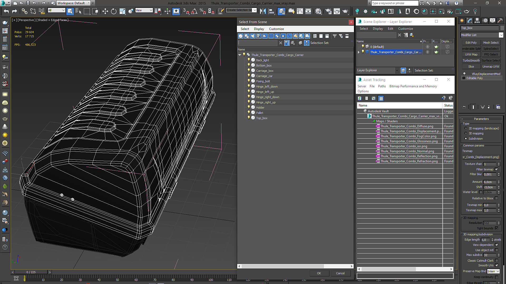Toggle the View-dependent checkbox

[497, 245]
